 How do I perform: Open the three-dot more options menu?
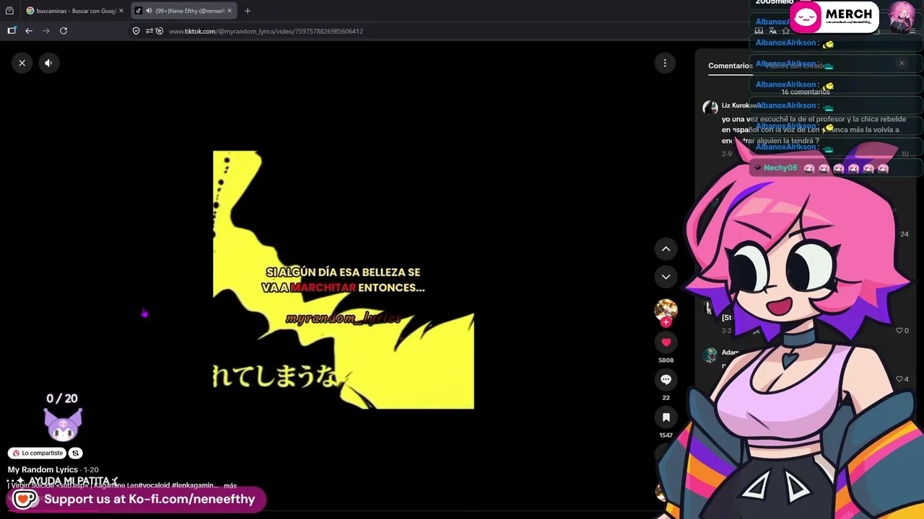coord(665,63)
